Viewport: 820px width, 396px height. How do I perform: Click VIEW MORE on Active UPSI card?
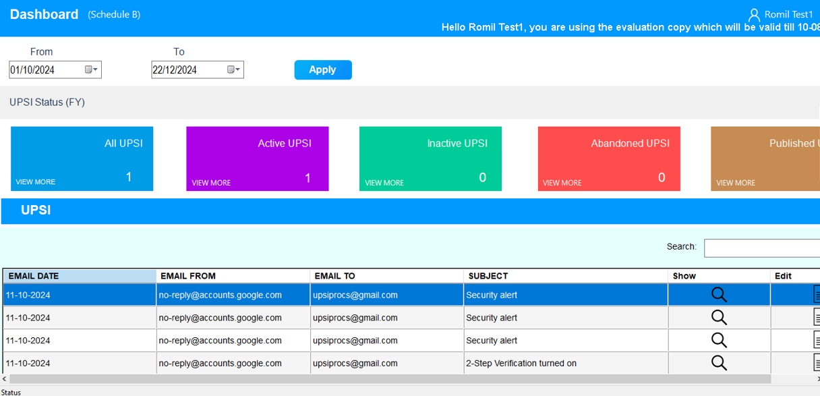(x=211, y=183)
